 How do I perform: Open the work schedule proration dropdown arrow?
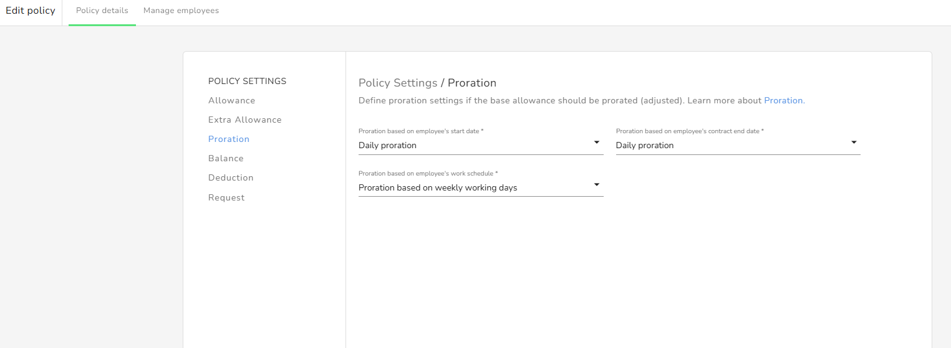(597, 185)
